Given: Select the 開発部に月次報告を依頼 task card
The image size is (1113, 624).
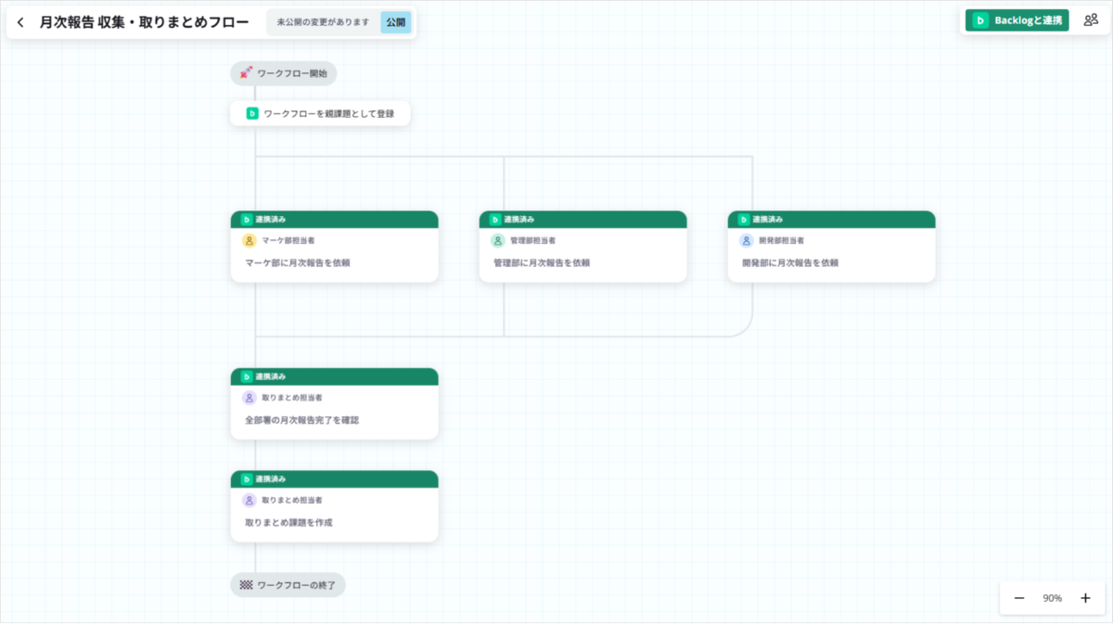Looking at the screenshot, I should coord(832,247).
